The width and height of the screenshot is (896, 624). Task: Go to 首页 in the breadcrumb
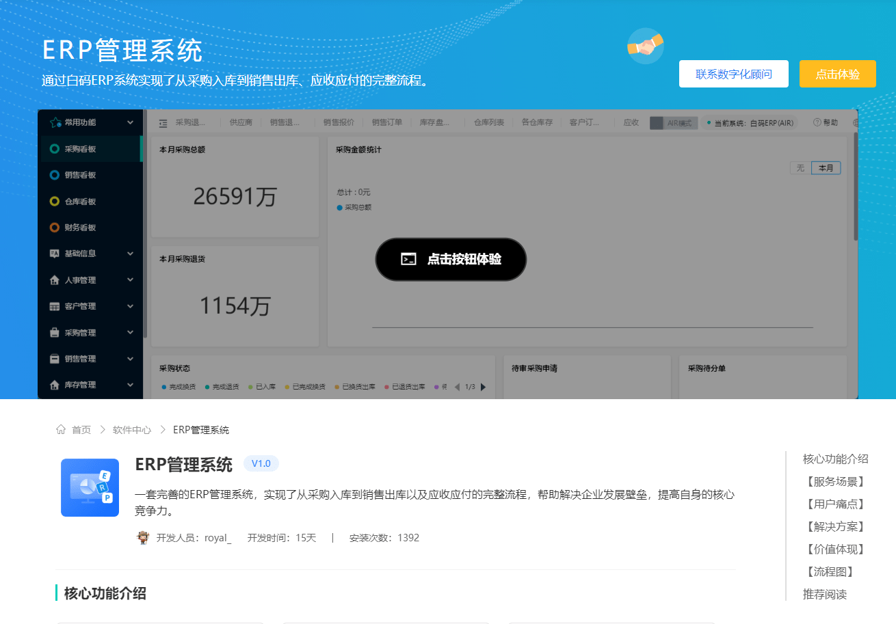tap(81, 430)
